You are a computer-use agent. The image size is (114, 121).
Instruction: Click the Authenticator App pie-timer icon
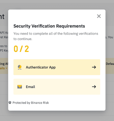(20, 67)
